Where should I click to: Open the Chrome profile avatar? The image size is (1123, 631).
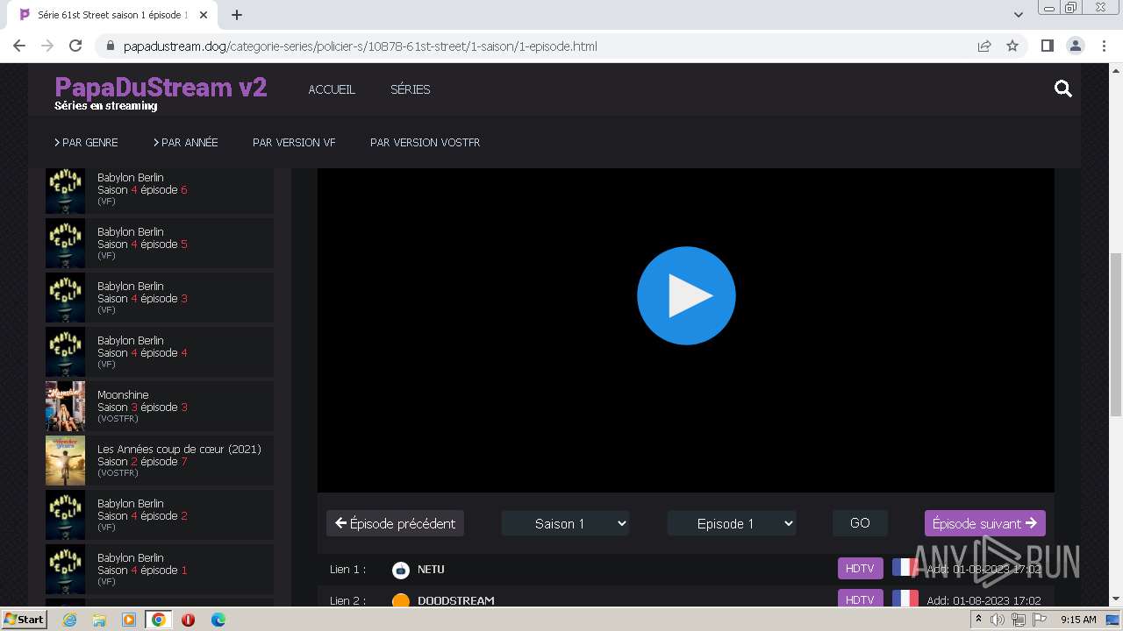(x=1075, y=46)
